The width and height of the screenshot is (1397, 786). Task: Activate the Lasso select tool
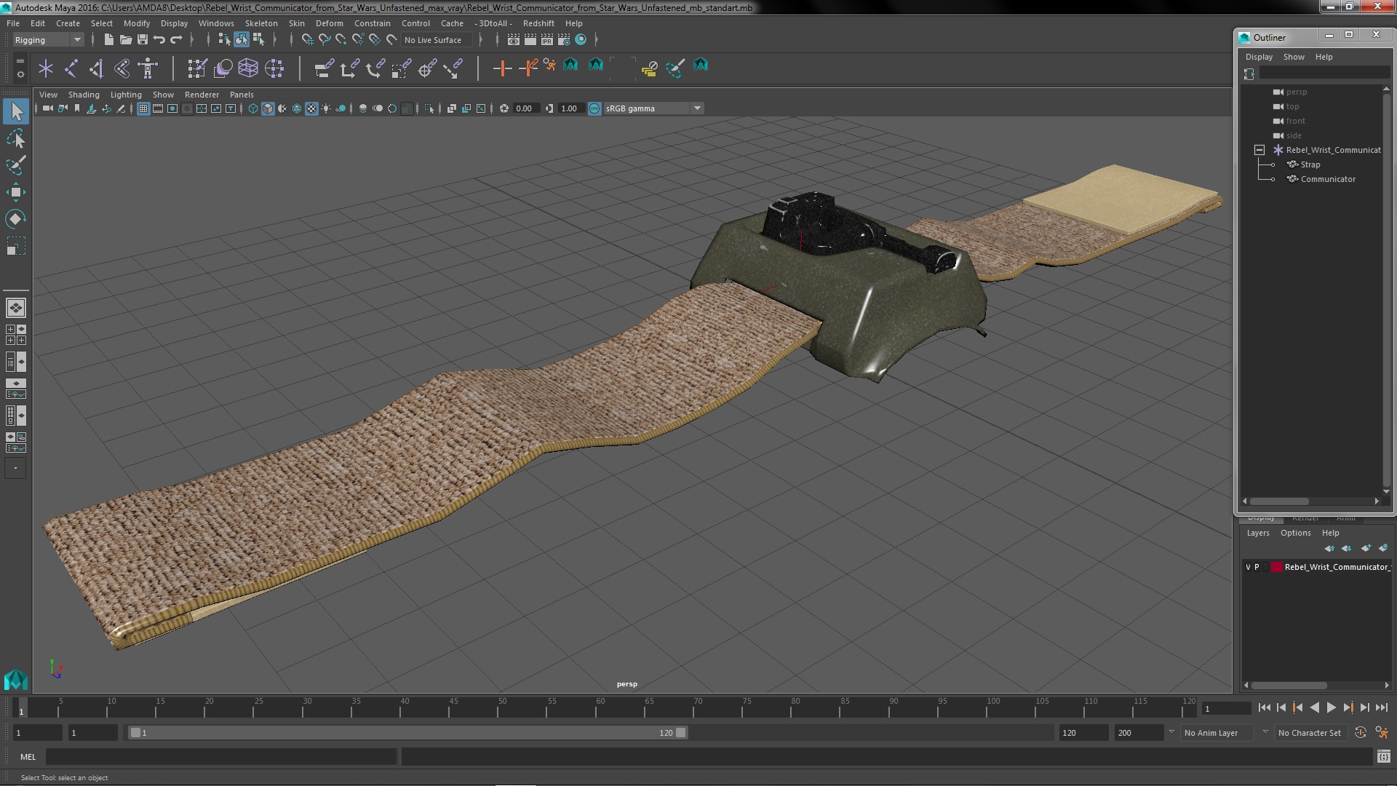pyautogui.click(x=16, y=138)
